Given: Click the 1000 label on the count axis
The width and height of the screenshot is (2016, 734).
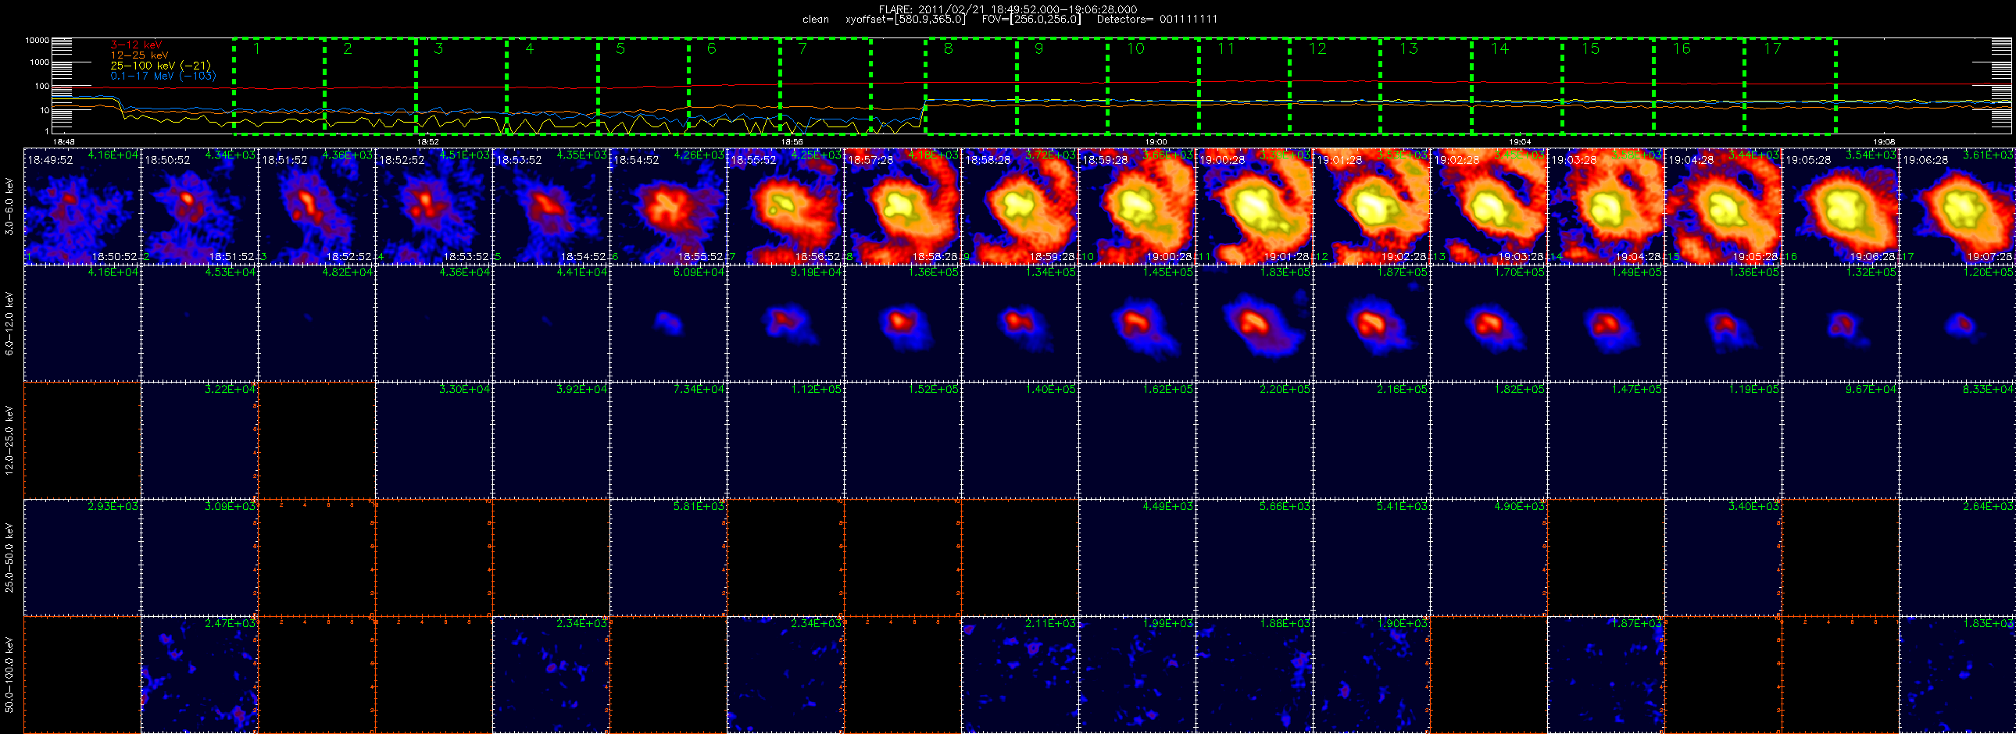Looking at the screenshot, I should coord(40,62).
